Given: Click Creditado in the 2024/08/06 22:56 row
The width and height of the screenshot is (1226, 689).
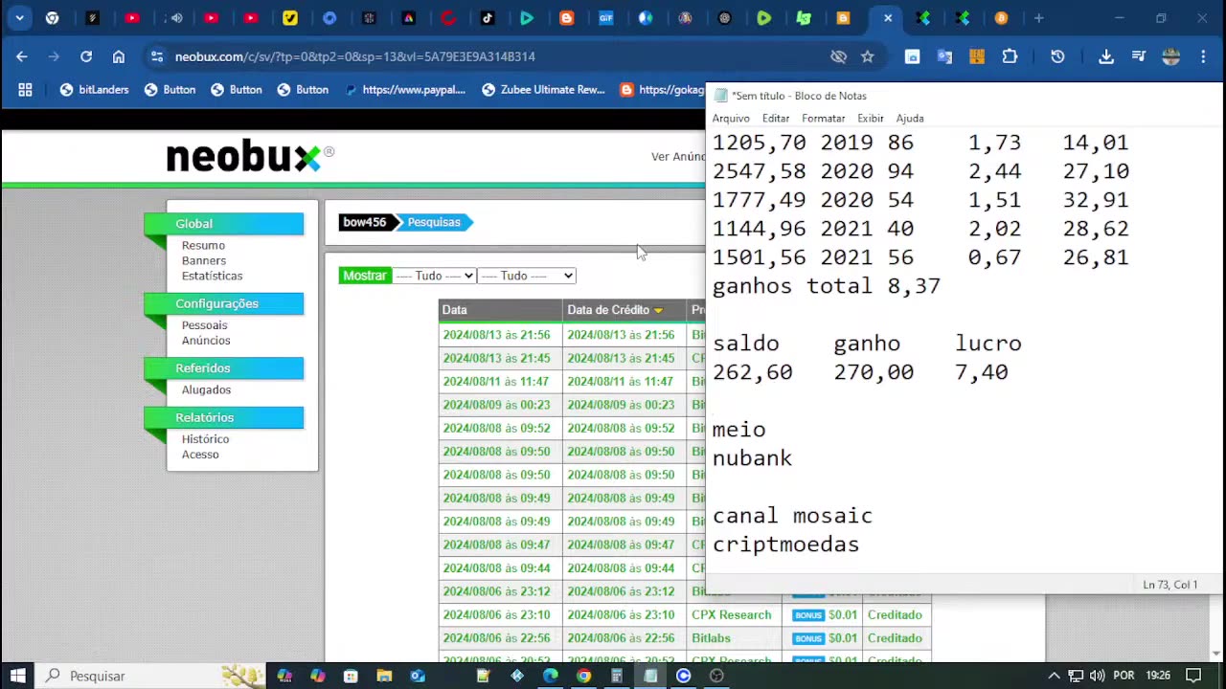Looking at the screenshot, I should pos(895,638).
